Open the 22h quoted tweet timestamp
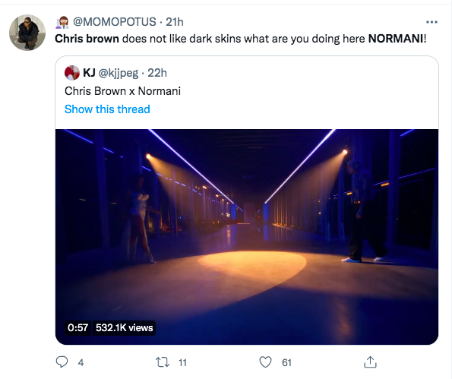Screen dimensions: 452x379 pos(157,73)
